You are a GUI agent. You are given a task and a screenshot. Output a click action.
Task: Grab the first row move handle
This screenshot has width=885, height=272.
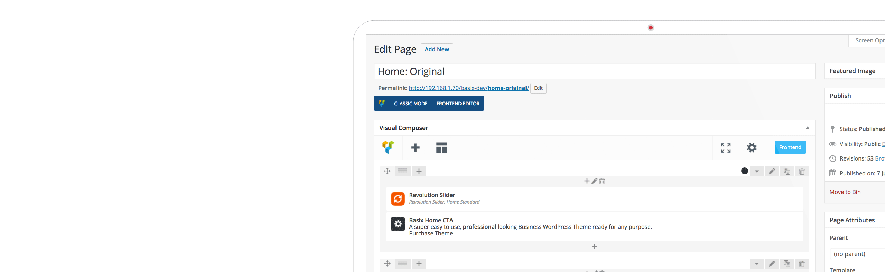(x=387, y=171)
